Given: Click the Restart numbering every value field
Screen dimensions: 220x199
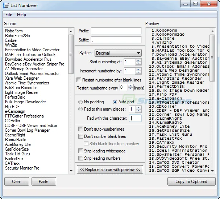Looking at the screenshot, I should [124, 87].
